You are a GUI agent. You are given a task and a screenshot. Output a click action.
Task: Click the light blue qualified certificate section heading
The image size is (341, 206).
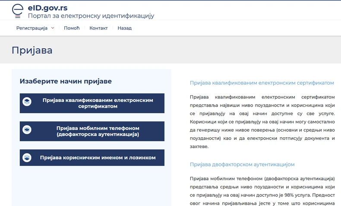262,82
